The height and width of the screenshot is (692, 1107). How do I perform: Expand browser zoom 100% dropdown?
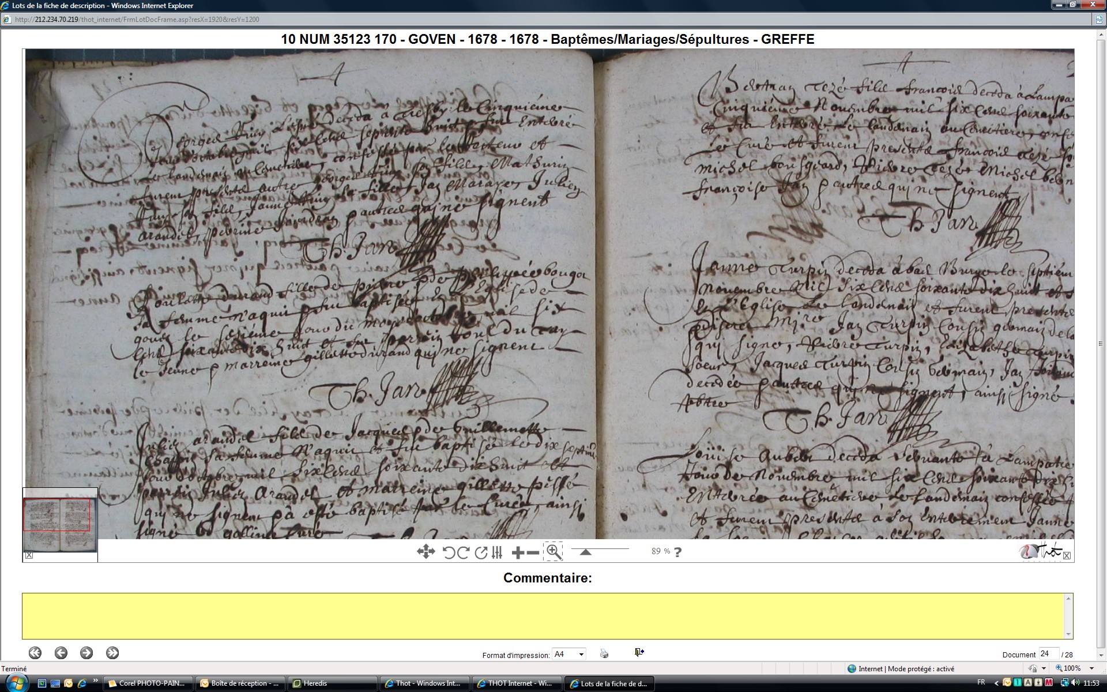pyautogui.click(x=1091, y=668)
